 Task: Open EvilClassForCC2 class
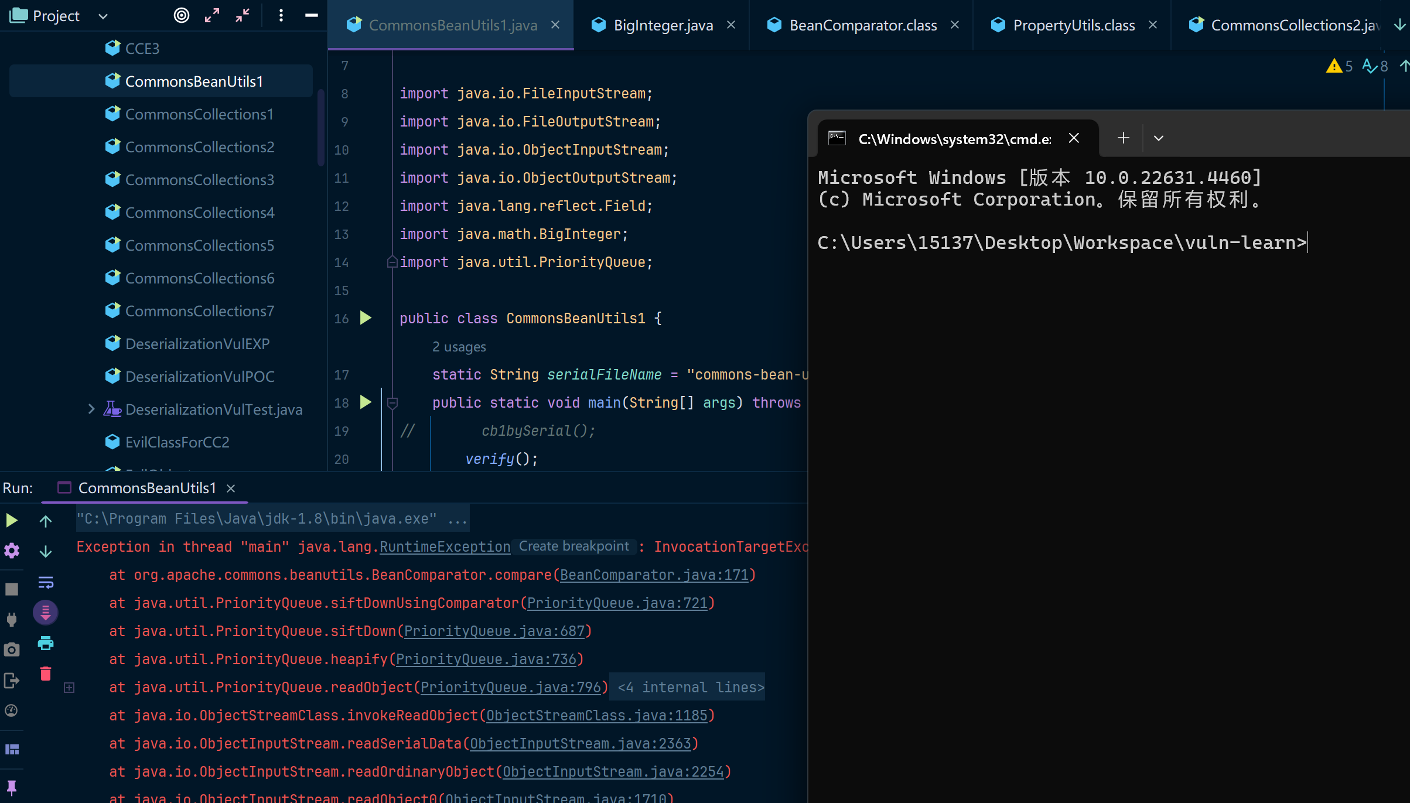177,442
